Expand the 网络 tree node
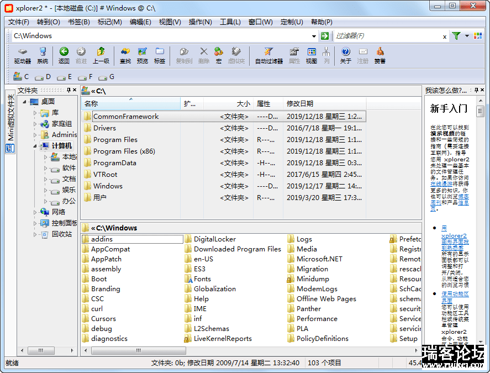490x373 pixels. click(35, 212)
